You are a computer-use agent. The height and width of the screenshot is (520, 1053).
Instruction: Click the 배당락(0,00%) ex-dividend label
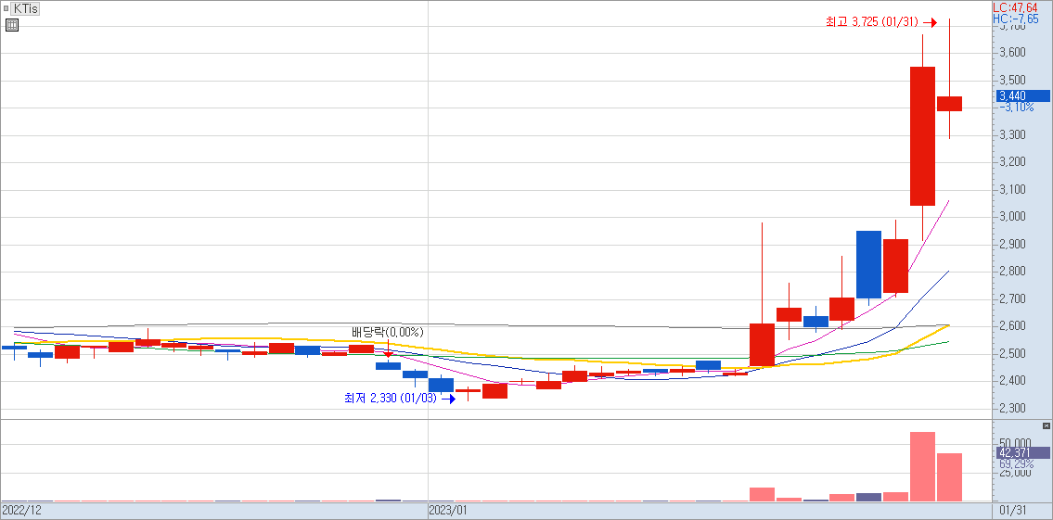[x=387, y=332]
